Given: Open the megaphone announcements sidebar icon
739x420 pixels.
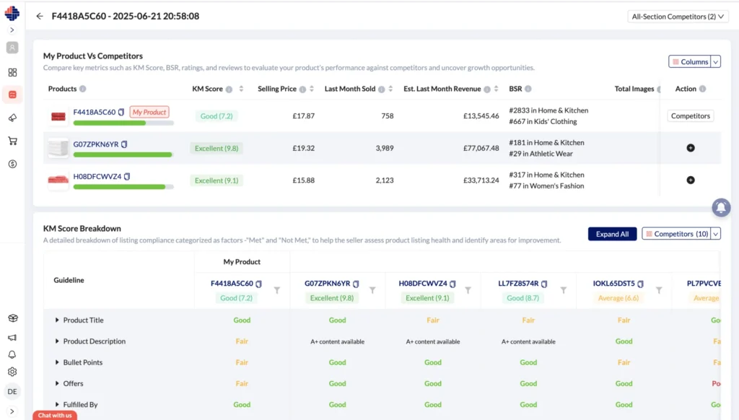Looking at the screenshot, I should coord(12,338).
